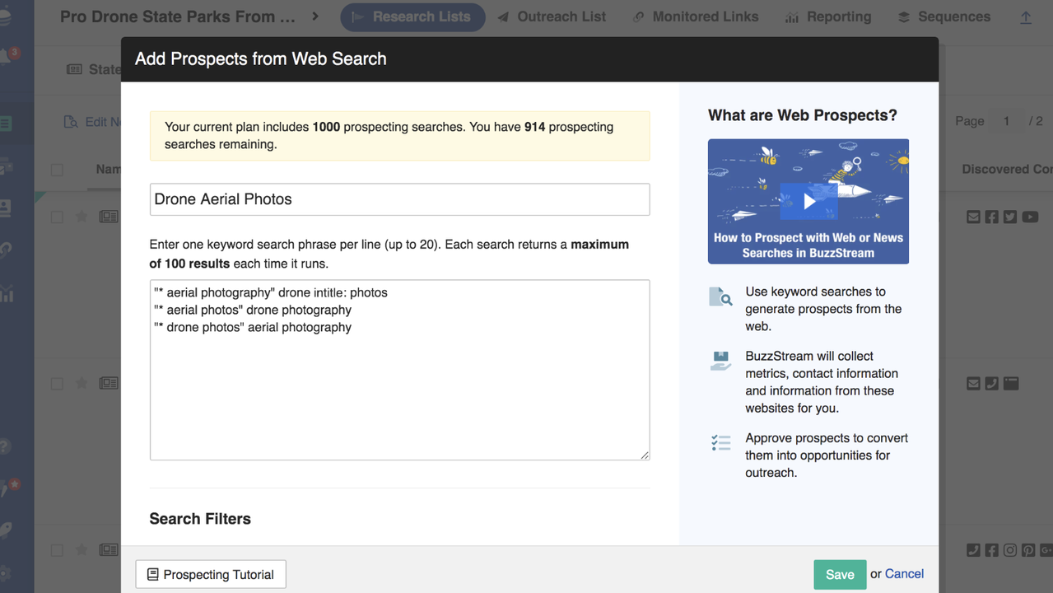Click the second row's phone icon
1053x593 pixels.
(991, 384)
